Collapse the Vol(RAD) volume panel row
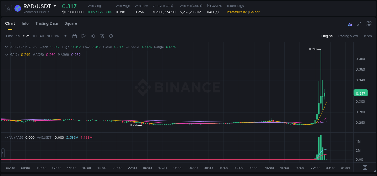 coord(7,138)
